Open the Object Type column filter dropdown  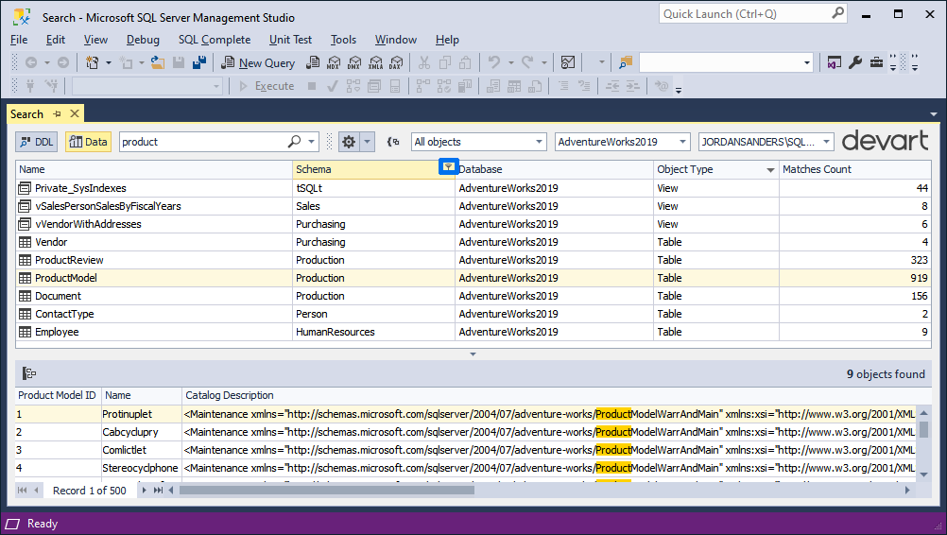(770, 170)
